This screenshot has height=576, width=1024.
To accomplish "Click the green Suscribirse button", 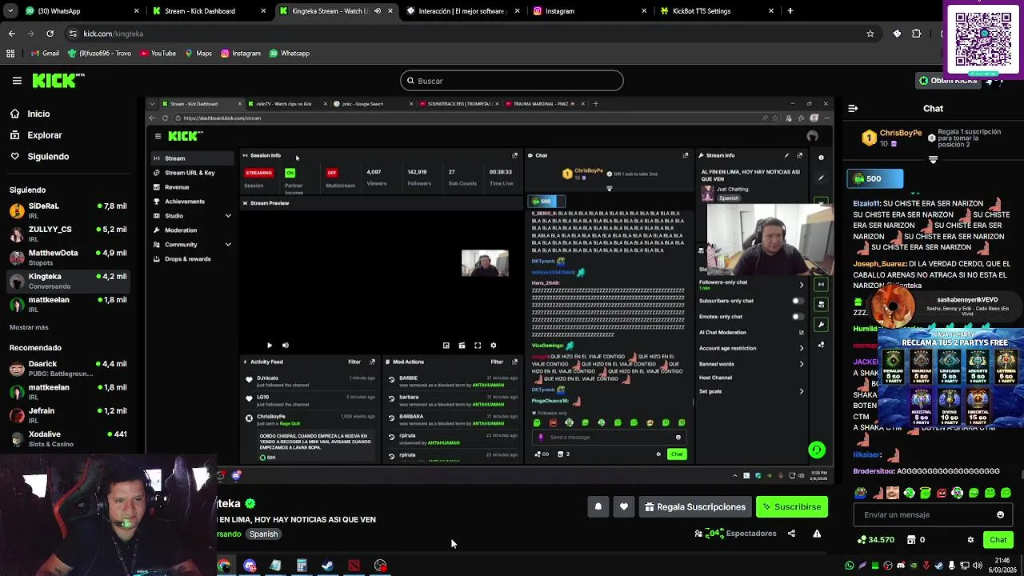I will point(791,506).
